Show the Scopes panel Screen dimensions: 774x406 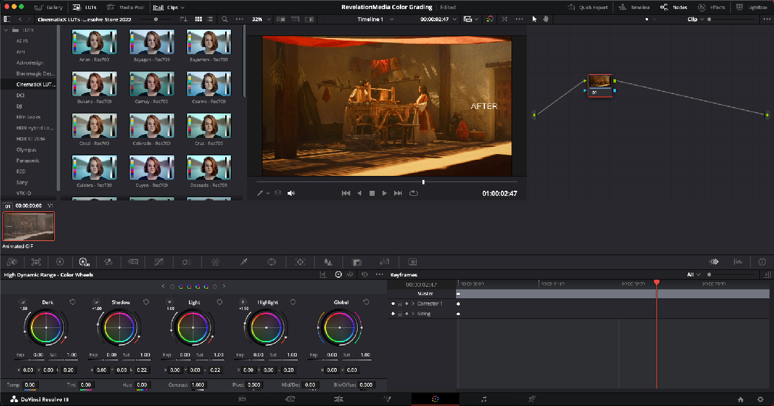(739, 262)
